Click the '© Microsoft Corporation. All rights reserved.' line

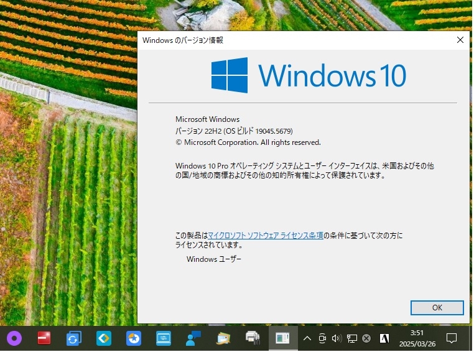tap(248, 142)
